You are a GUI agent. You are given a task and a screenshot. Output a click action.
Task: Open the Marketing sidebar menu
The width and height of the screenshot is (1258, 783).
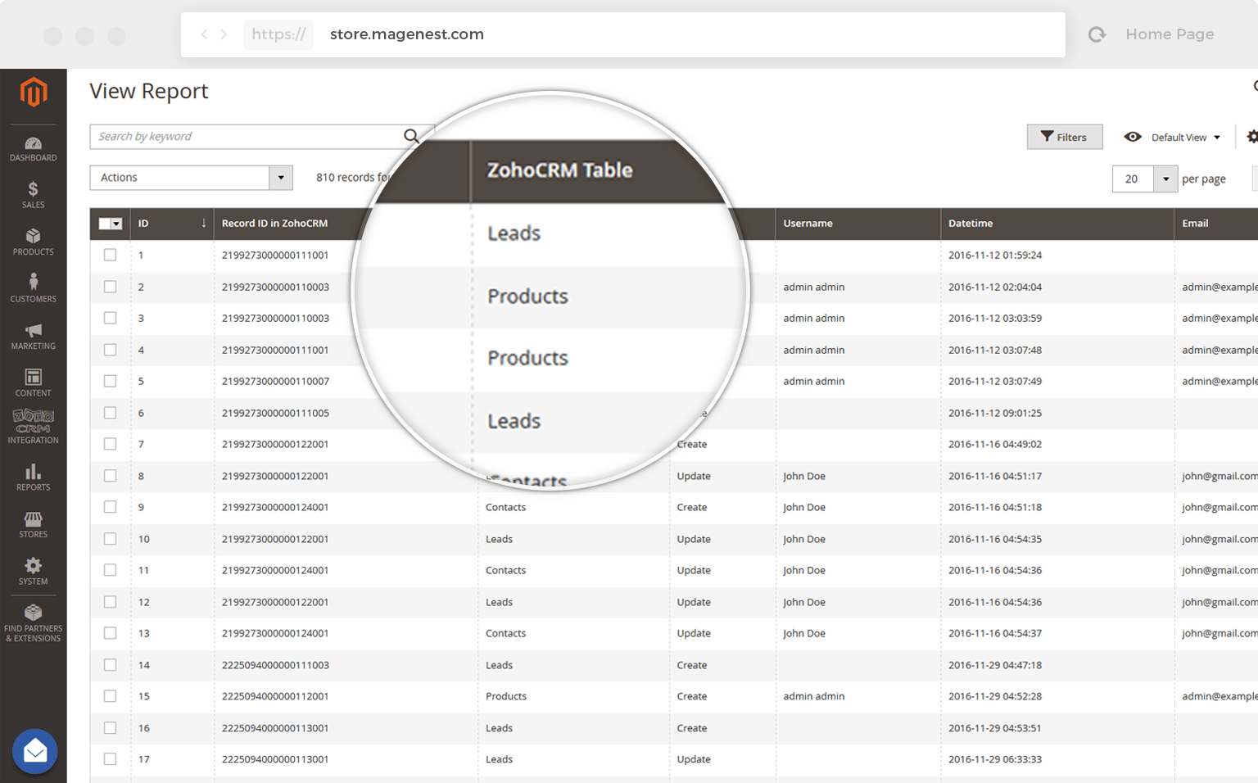pos(34,337)
